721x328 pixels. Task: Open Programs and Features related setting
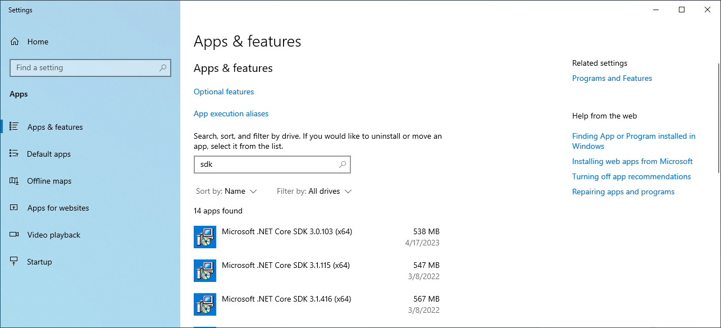[x=612, y=78]
